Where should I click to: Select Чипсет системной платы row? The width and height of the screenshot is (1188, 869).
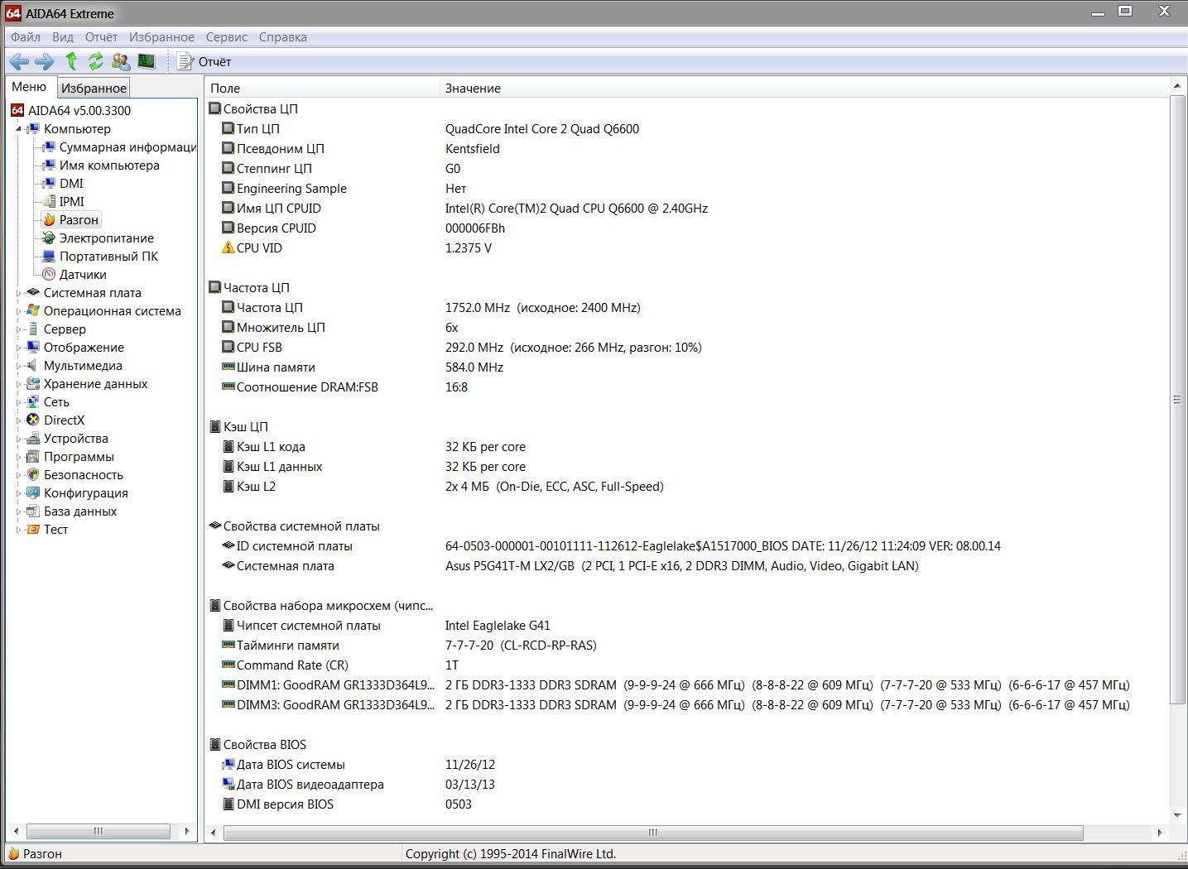[687, 625]
